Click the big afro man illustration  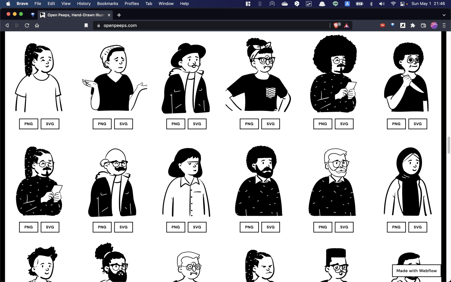334,74
